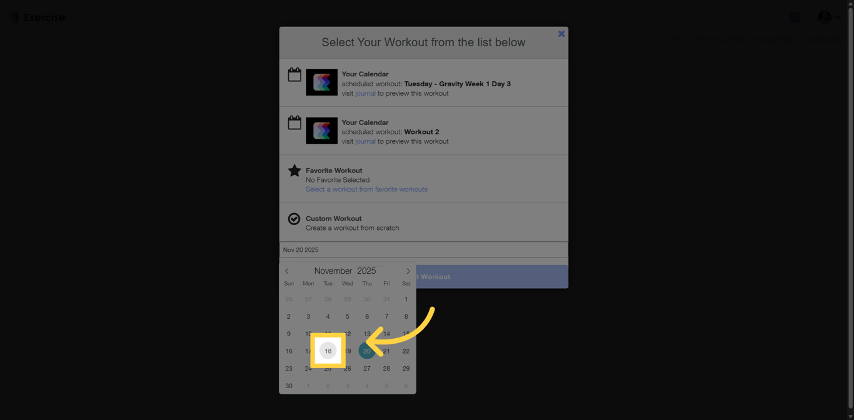The width and height of the screenshot is (854, 420).
Task: Click the Exercise logo
Action: point(38,17)
